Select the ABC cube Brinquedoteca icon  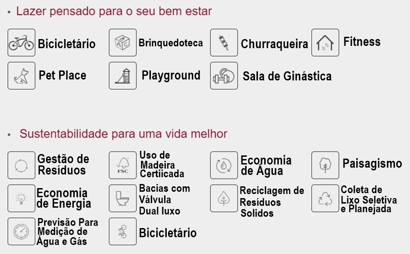tap(123, 43)
